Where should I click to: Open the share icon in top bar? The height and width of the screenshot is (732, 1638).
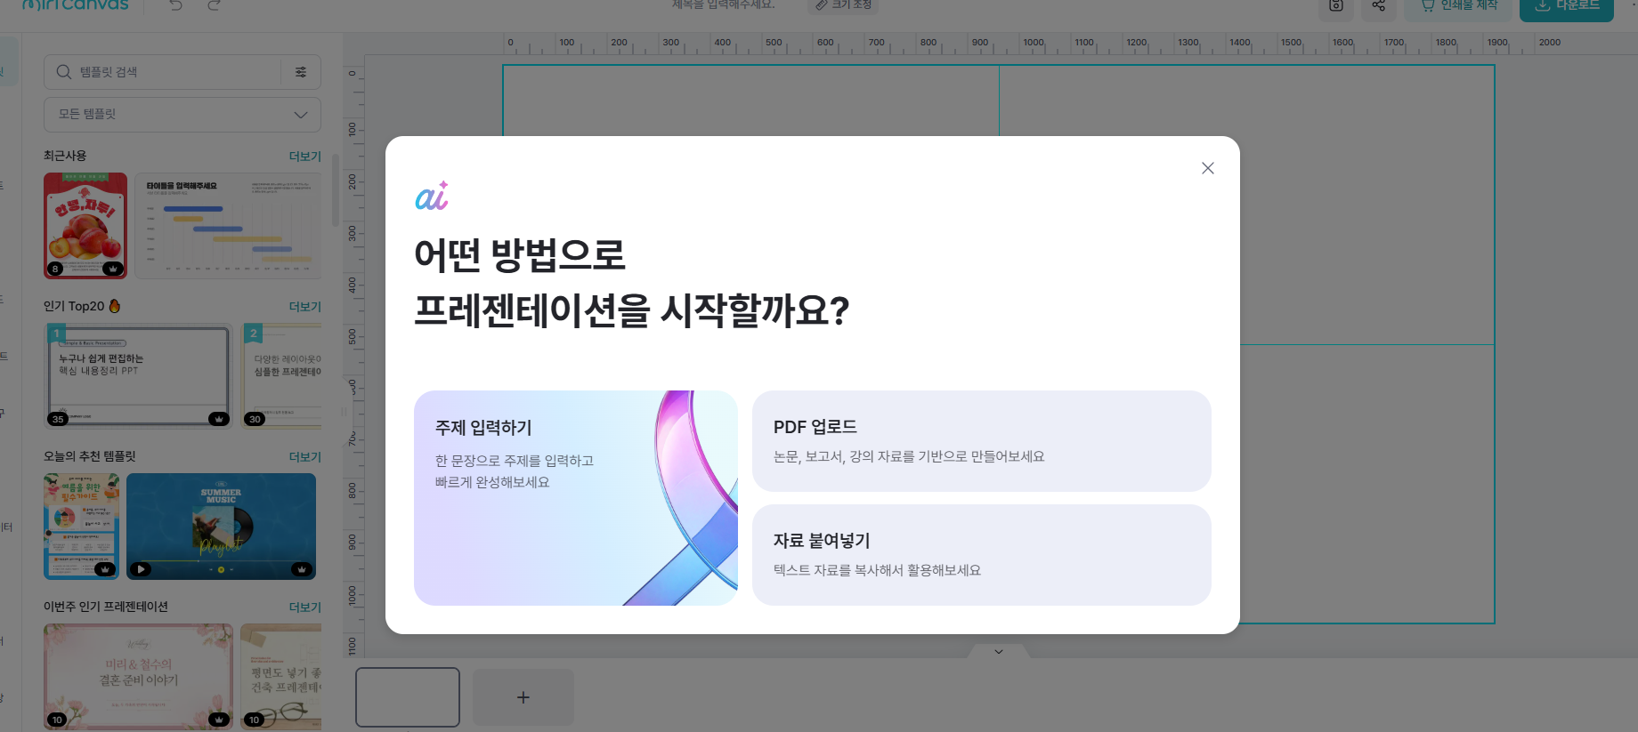[1378, 6]
